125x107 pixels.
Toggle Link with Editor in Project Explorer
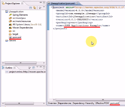click(35, 8)
